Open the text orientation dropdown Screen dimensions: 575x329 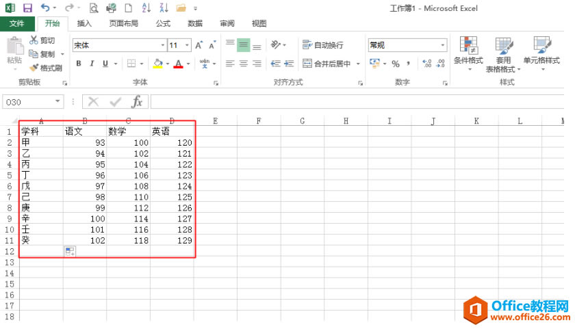pos(278,45)
